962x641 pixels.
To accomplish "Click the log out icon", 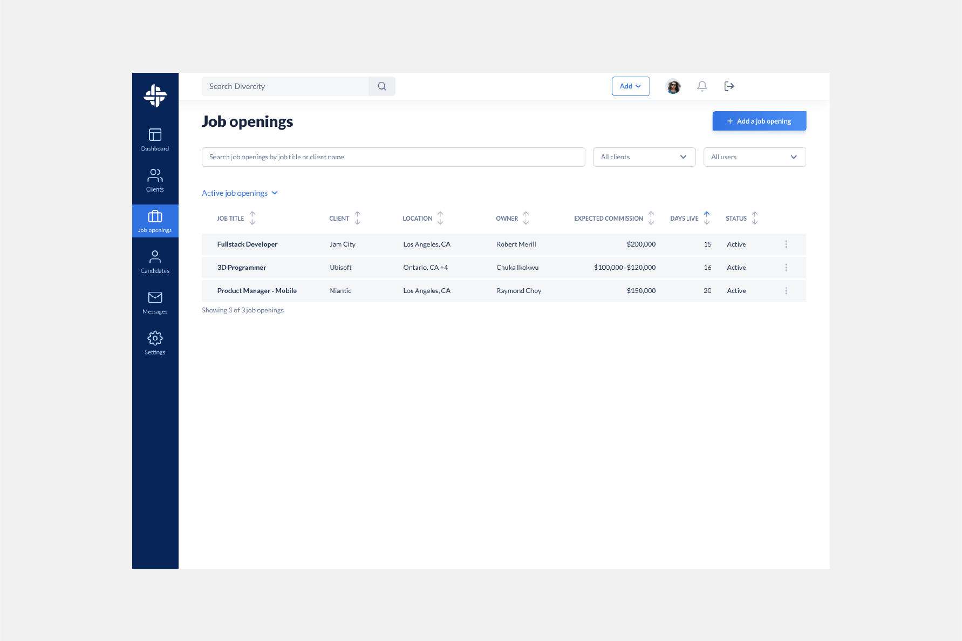I will [x=729, y=86].
